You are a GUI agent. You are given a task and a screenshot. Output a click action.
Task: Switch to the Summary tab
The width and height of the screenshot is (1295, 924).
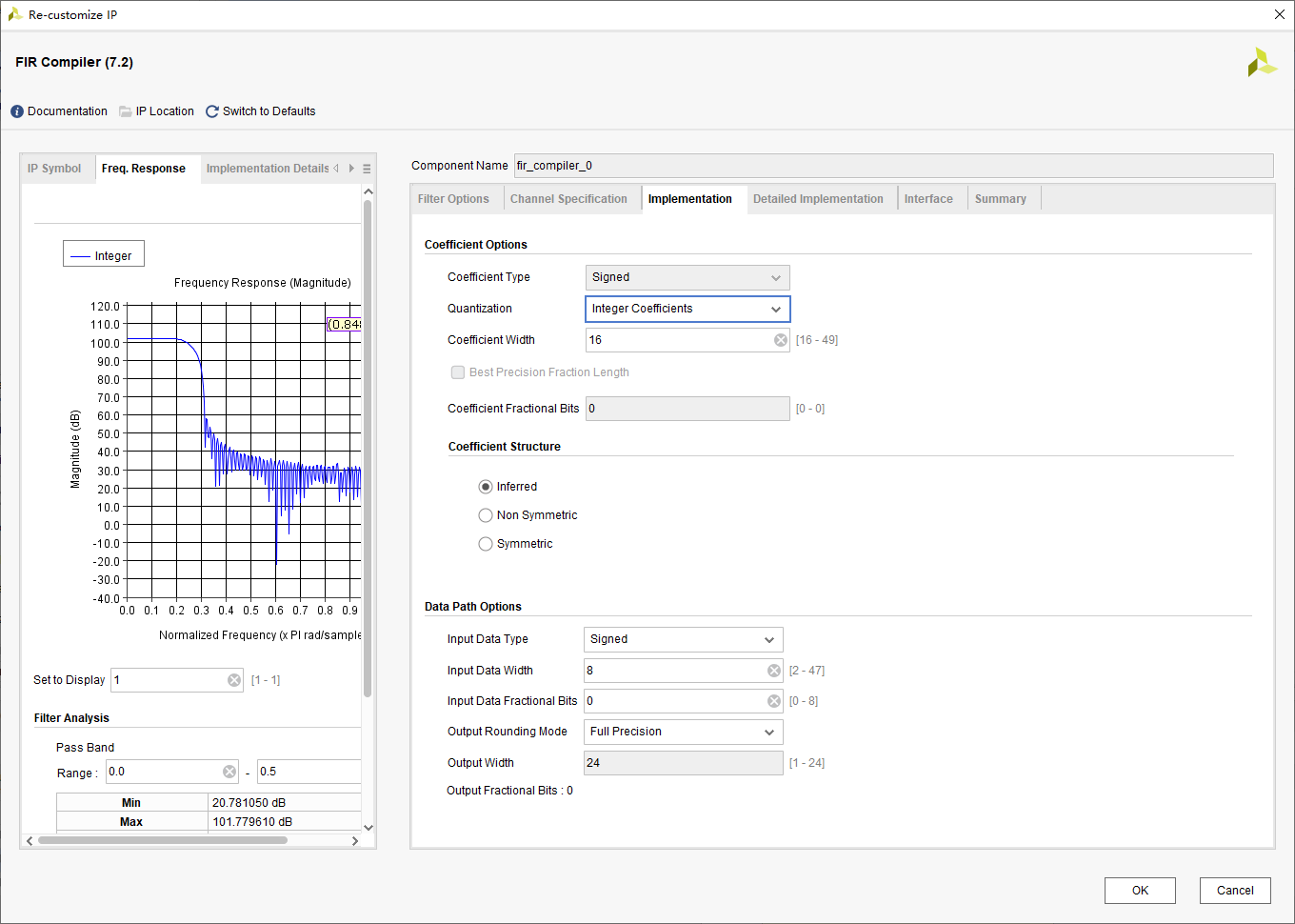pyautogui.click(x=1001, y=199)
